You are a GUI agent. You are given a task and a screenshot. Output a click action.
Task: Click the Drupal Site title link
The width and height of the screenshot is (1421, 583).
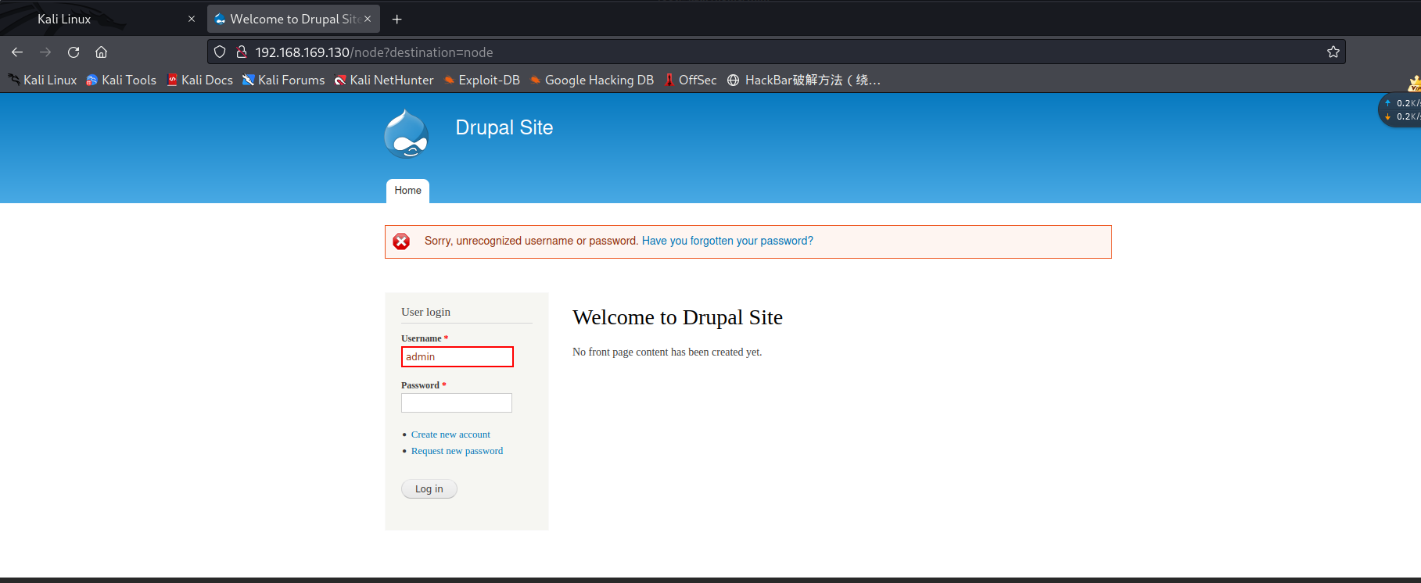tap(504, 127)
